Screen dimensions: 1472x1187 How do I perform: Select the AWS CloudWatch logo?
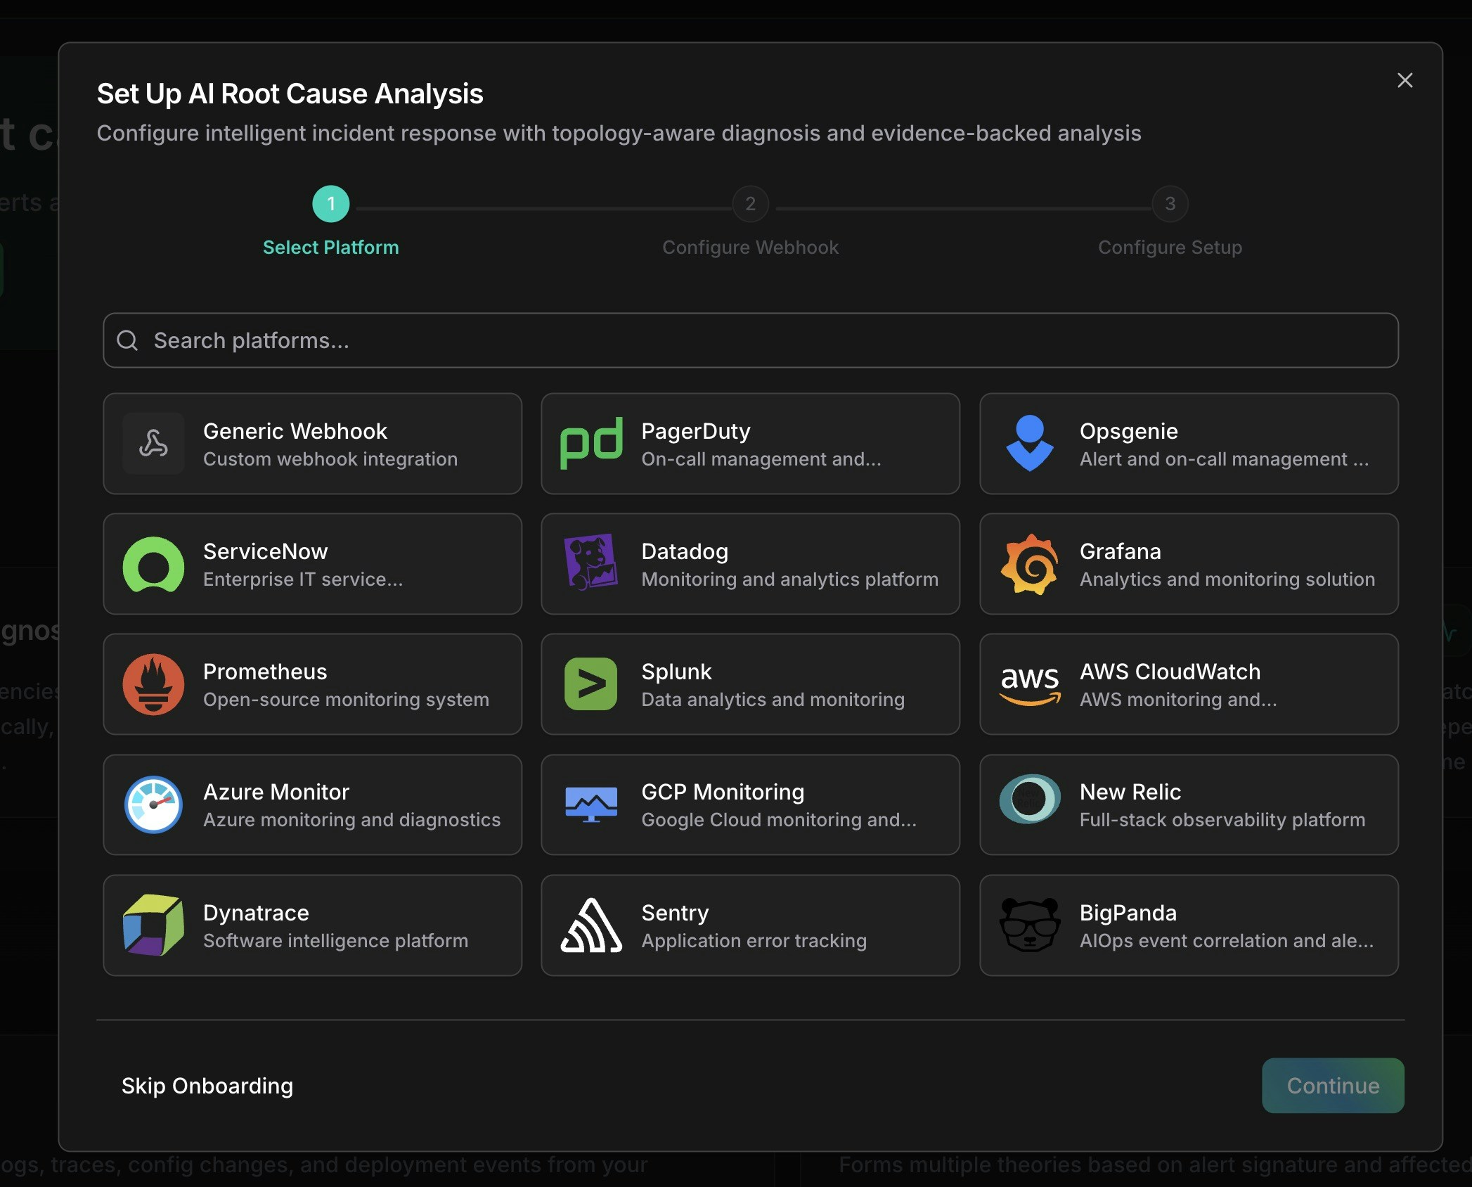click(x=1028, y=684)
